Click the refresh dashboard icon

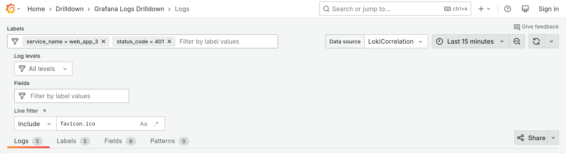click(536, 41)
